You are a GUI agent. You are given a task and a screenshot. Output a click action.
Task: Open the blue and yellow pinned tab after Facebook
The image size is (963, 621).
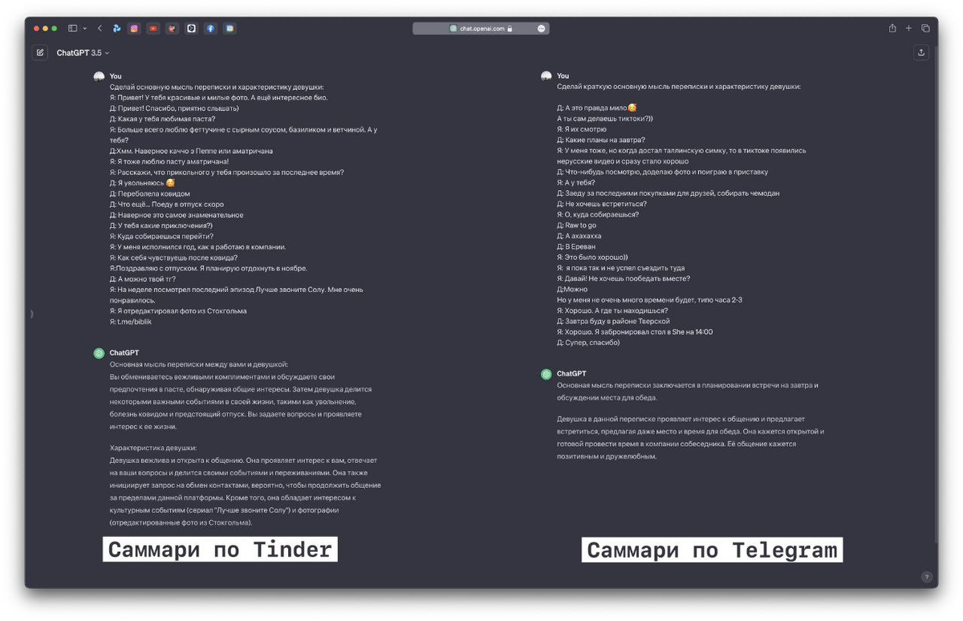pos(230,28)
